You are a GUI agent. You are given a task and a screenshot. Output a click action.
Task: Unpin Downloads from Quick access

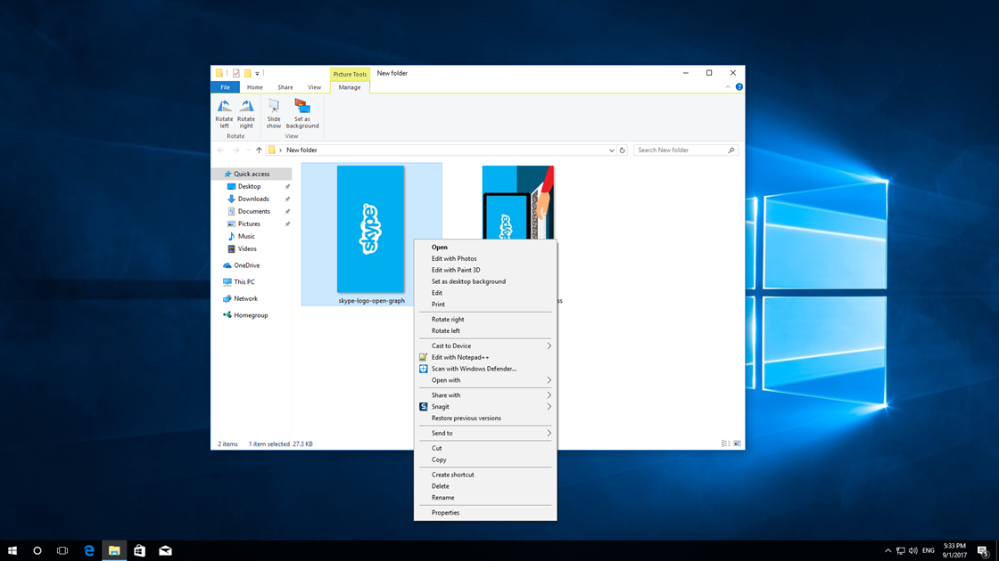coord(287,199)
